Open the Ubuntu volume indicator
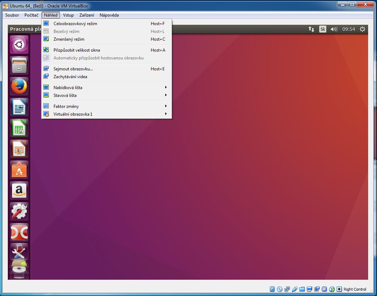This screenshot has height=296, width=377. [x=334, y=29]
